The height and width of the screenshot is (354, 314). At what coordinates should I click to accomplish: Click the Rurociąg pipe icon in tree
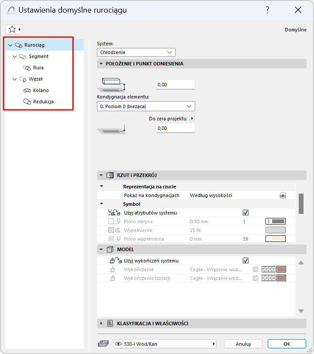tap(18, 45)
